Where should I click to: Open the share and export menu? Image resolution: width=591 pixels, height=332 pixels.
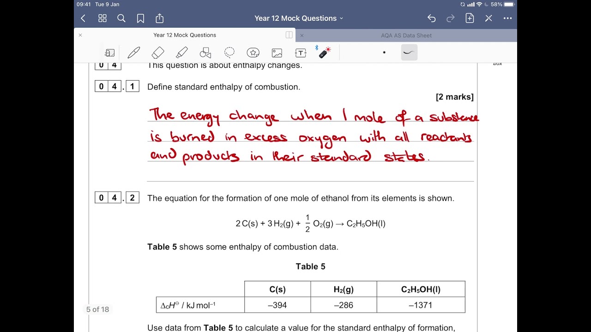coord(159,18)
